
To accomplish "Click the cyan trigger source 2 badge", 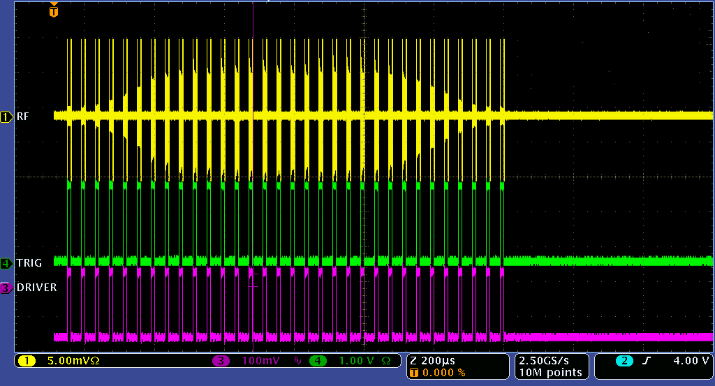I will tap(624, 361).
